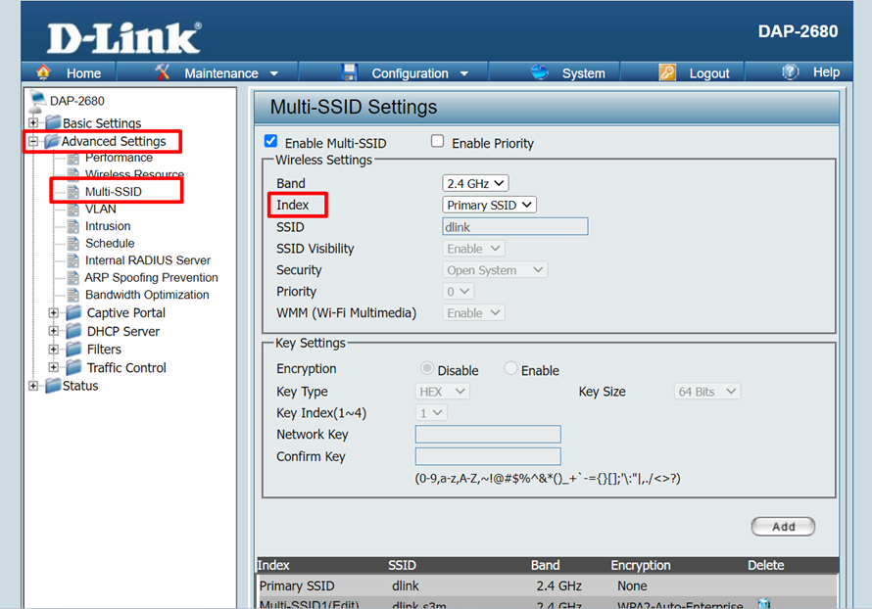Click the Status folder icon
The height and width of the screenshot is (609, 872).
(x=53, y=385)
